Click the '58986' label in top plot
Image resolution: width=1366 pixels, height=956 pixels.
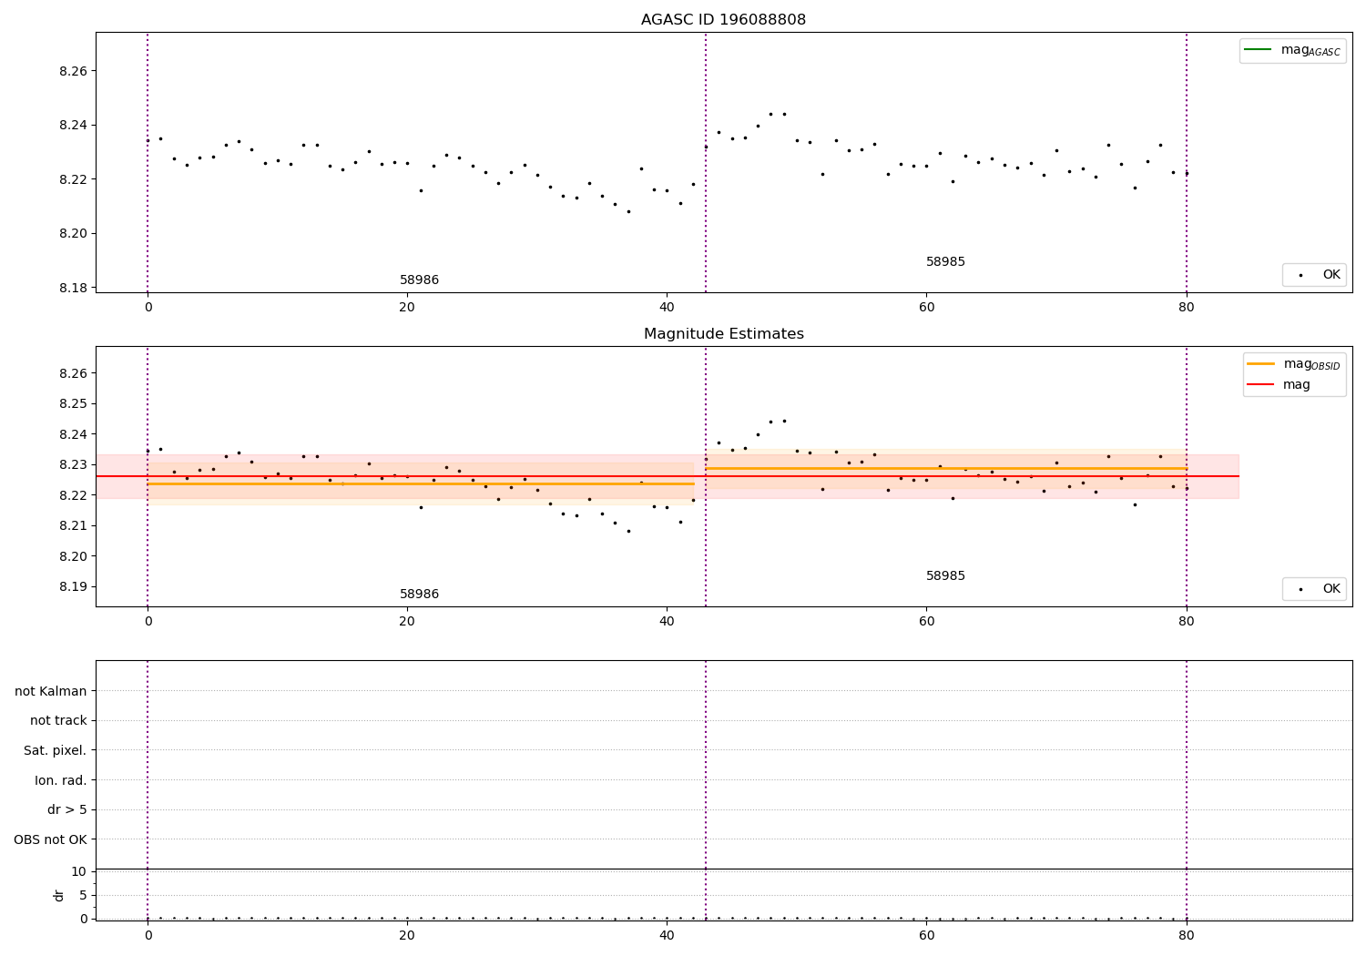(x=419, y=280)
